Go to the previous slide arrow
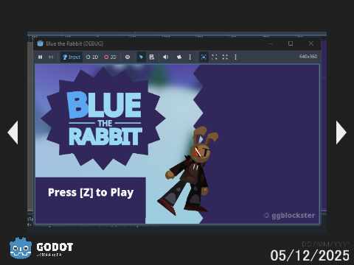 click(13, 132)
